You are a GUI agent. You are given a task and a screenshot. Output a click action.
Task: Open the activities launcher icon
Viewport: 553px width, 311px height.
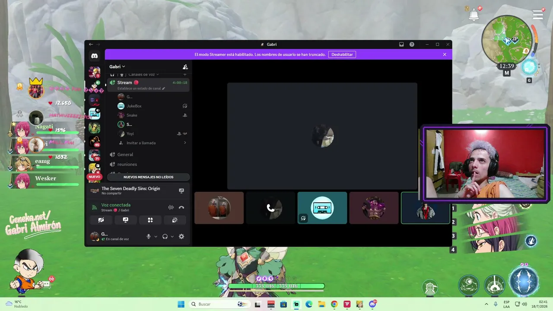[x=150, y=220]
